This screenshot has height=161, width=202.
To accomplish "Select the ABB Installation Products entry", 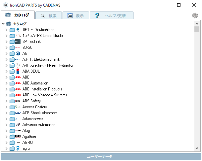I will 42,89.
